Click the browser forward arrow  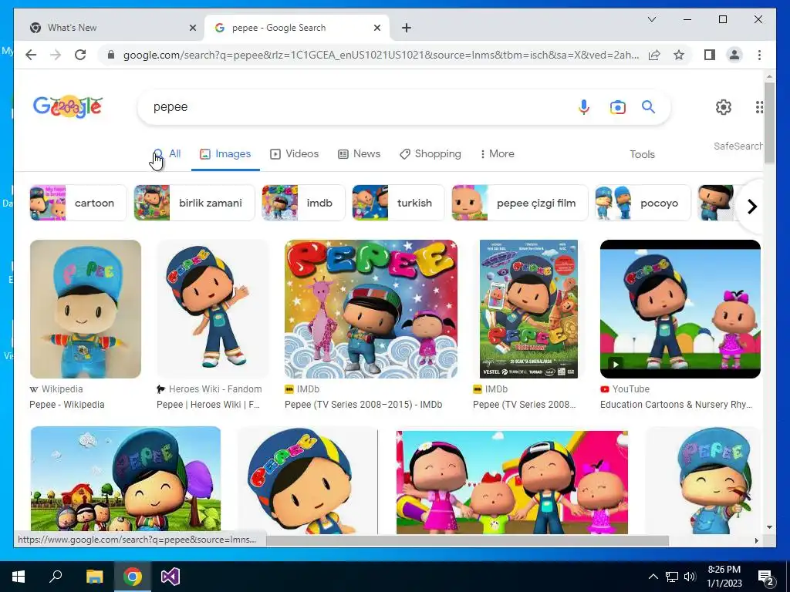point(56,55)
